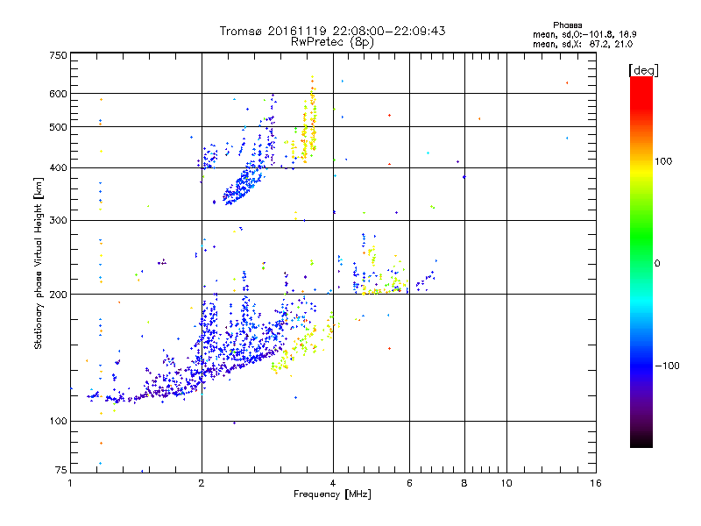Click the x-axis tick label '6'
Image resolution: width=701 pixels, height=526 pixels.
409,483
